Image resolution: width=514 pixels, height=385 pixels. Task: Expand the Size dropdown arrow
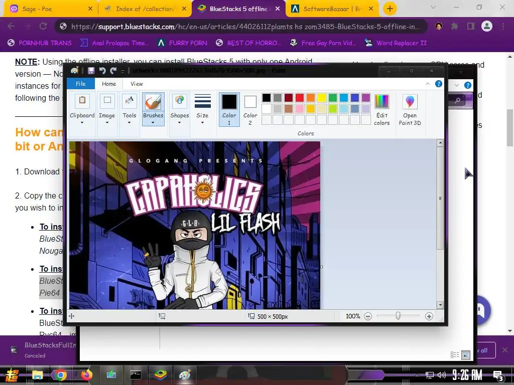(x=202, y=123)
